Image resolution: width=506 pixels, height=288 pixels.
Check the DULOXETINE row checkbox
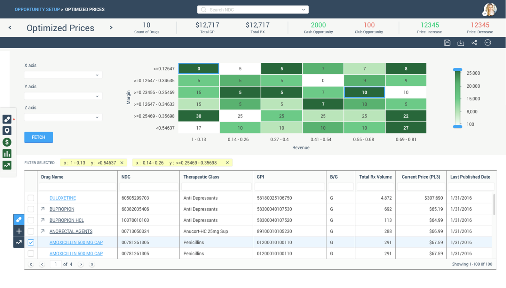(x=31, y=198)
